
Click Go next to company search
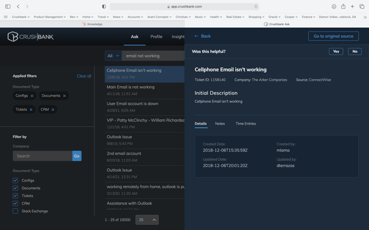(x=77, y=156)
